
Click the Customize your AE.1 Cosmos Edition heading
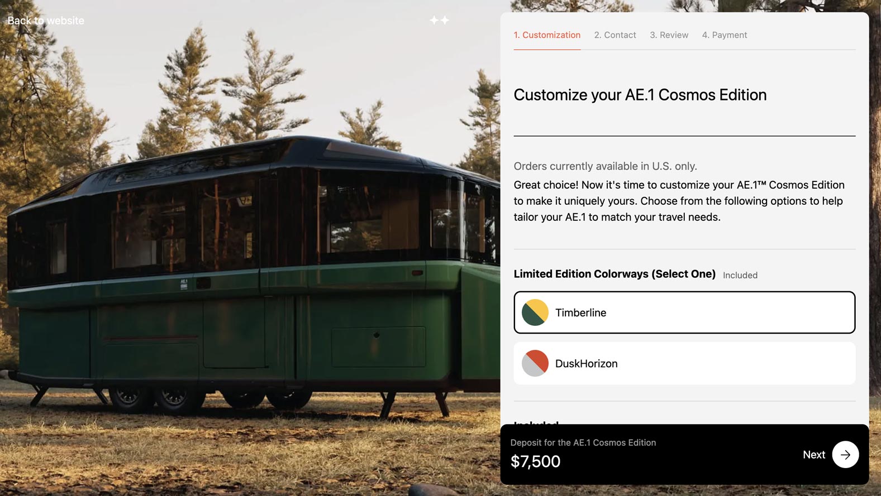click(x=640, y=95)
